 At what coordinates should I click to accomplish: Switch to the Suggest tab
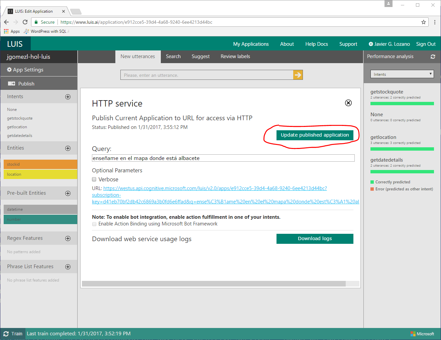tap(201, 56)
